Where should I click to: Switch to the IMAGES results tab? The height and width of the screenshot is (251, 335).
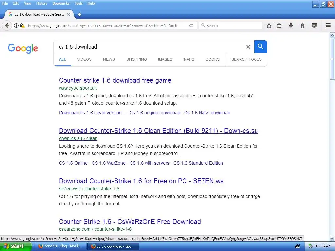(165, 59)
